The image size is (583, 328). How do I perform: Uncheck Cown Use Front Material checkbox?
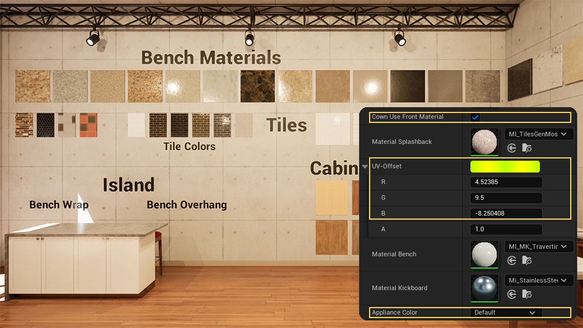pos(475,117)
